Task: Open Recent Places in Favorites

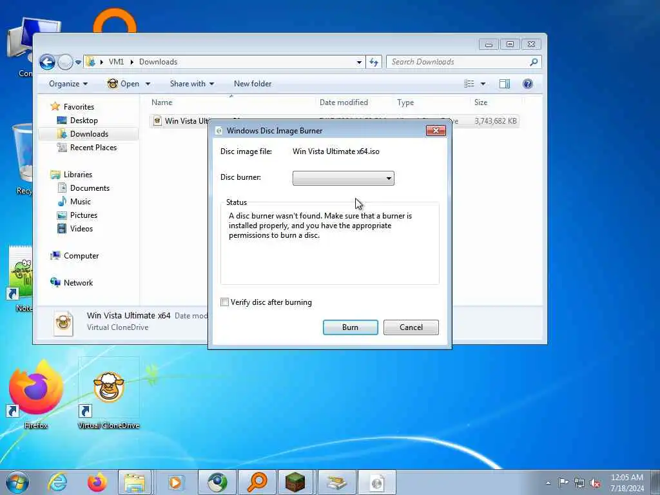Action: click(93, 148)
